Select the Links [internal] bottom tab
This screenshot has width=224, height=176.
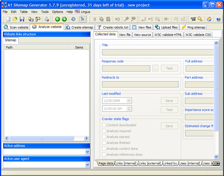click(126, 163)
